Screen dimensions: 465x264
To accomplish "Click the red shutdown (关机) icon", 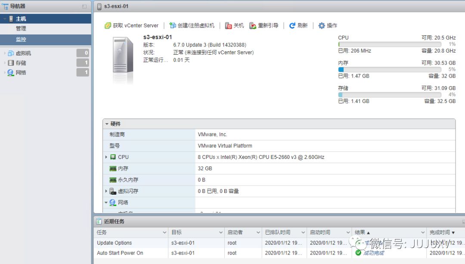I will click(x=228, y=26).
